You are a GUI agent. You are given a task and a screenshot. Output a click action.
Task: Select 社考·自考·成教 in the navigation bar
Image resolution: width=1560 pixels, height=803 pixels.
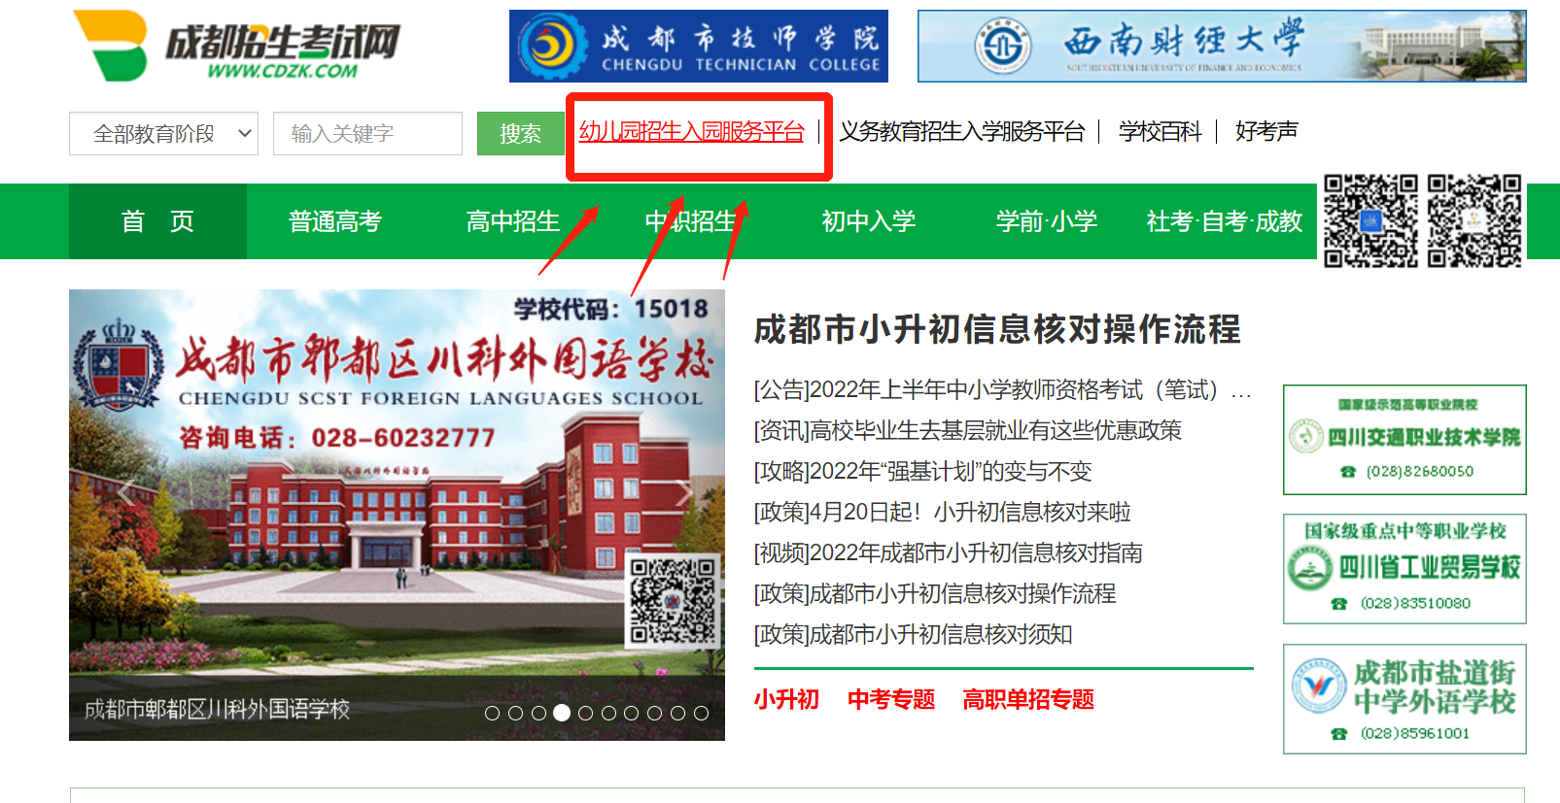click(x=1225, y=221)
